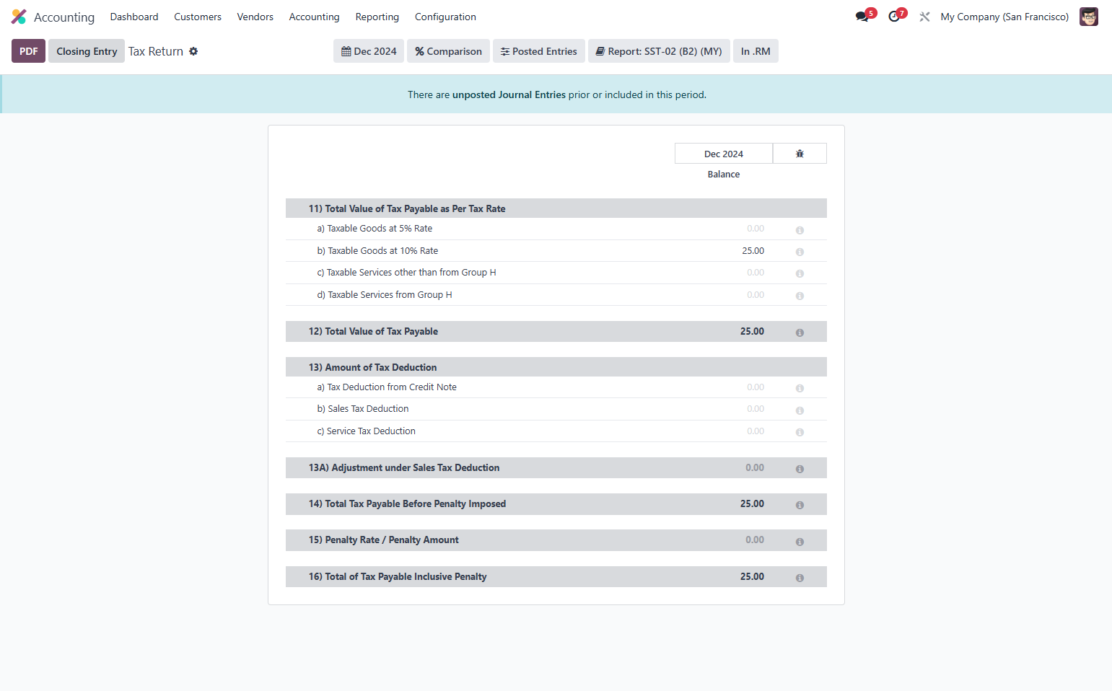
Task: Click info icon for Total Tax Payable Before Penalty
Action: (x=800, y=505)
